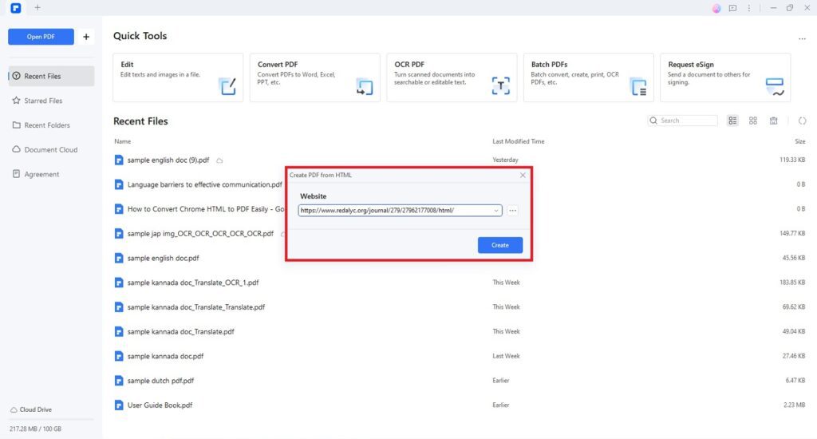Click the browse ellipsis button beside URL field
Screen dimensions: 817x439
point(513,211)
